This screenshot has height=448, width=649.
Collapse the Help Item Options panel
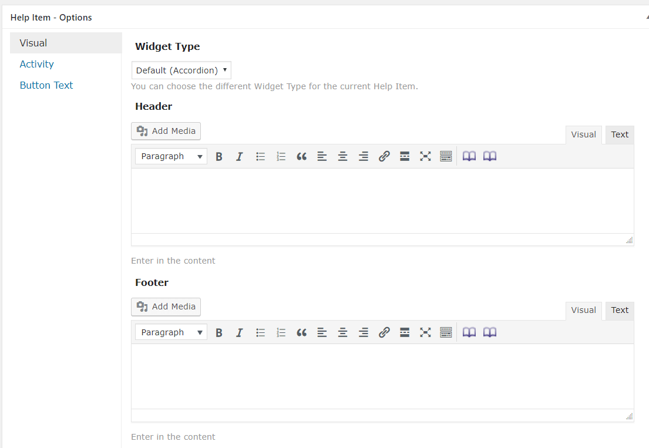point(647,18)
